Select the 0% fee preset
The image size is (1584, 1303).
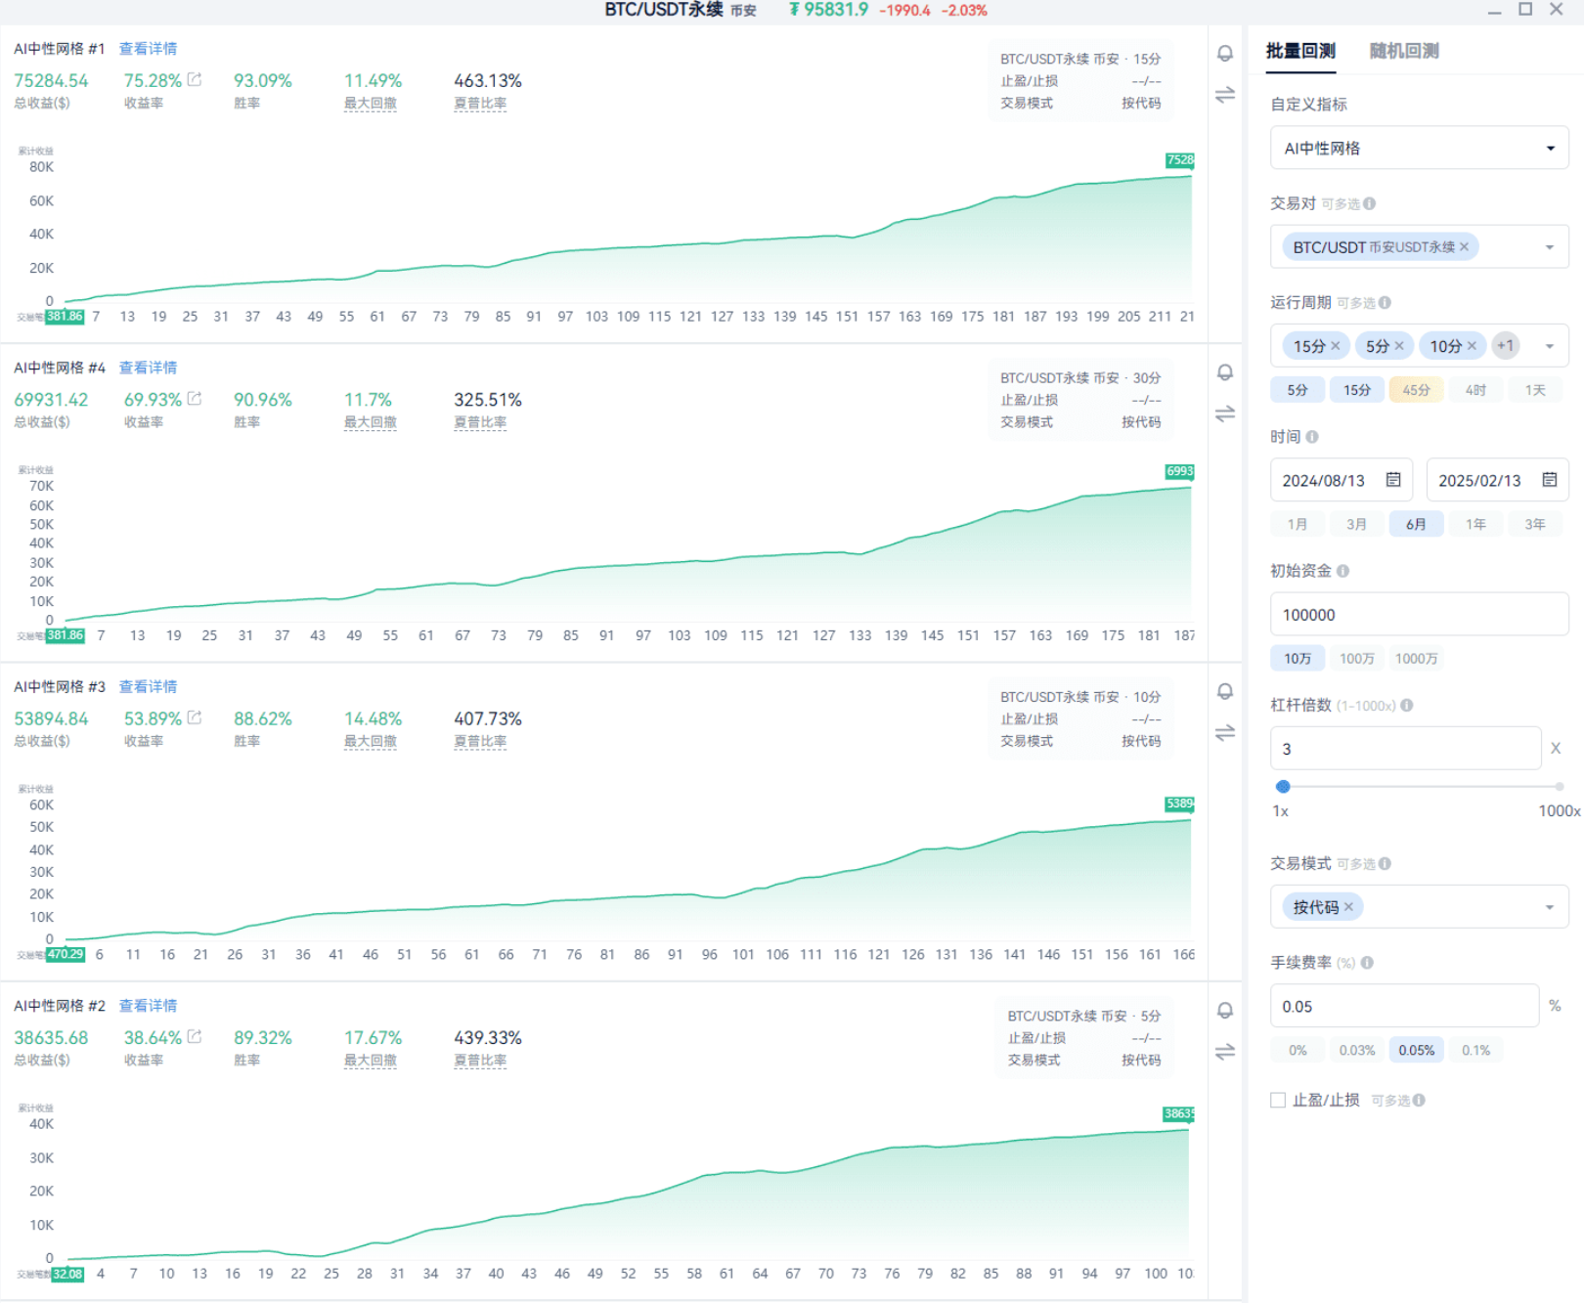[1298, 1051]
